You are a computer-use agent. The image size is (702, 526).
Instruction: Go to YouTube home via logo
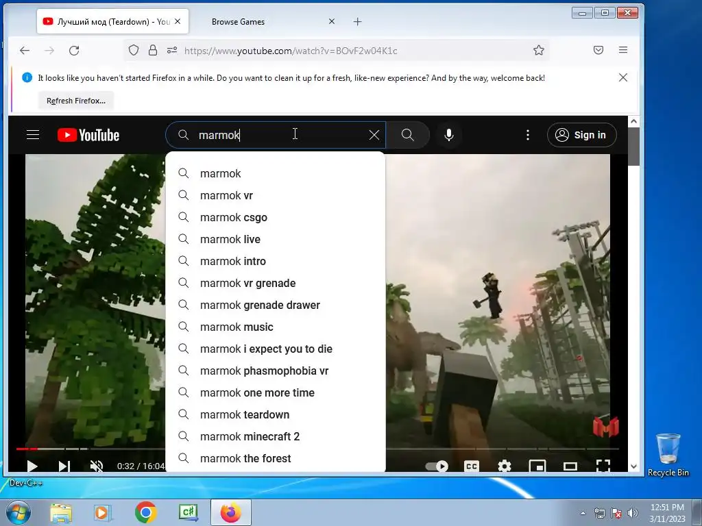[x=88, y=135]
